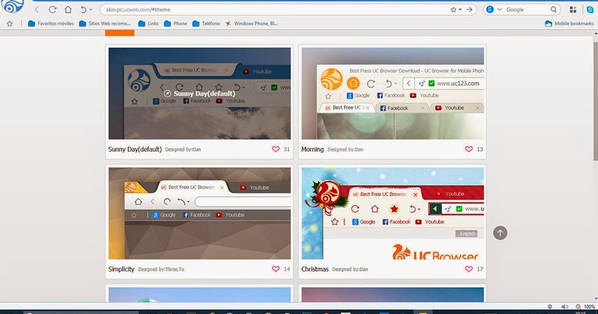Click the scrollbar up arrow
This screenshot has width=598, height=314.
(595, 33)
